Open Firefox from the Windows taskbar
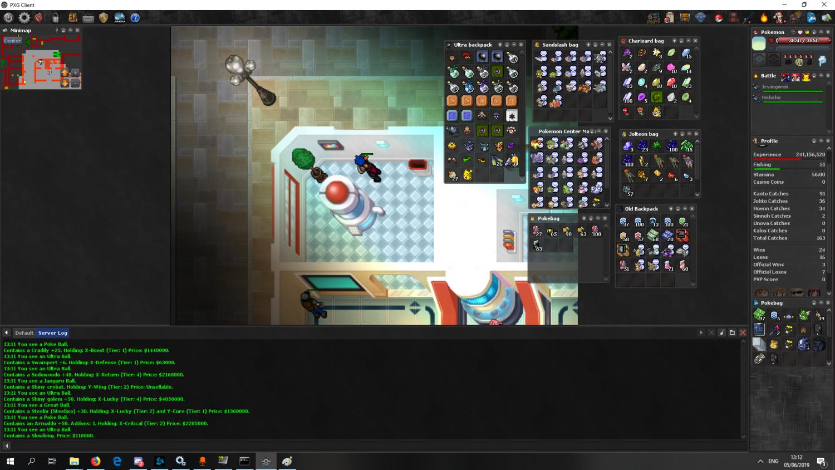This screenshot has width=835, height=470. [x=96, y=461]
